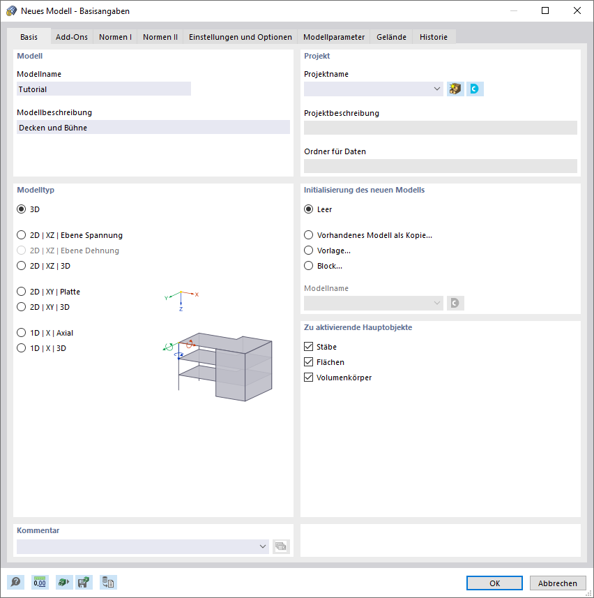Viewport: 594px width, 598px height.
Task: Select the 3D model type
Action: [22, 209]
